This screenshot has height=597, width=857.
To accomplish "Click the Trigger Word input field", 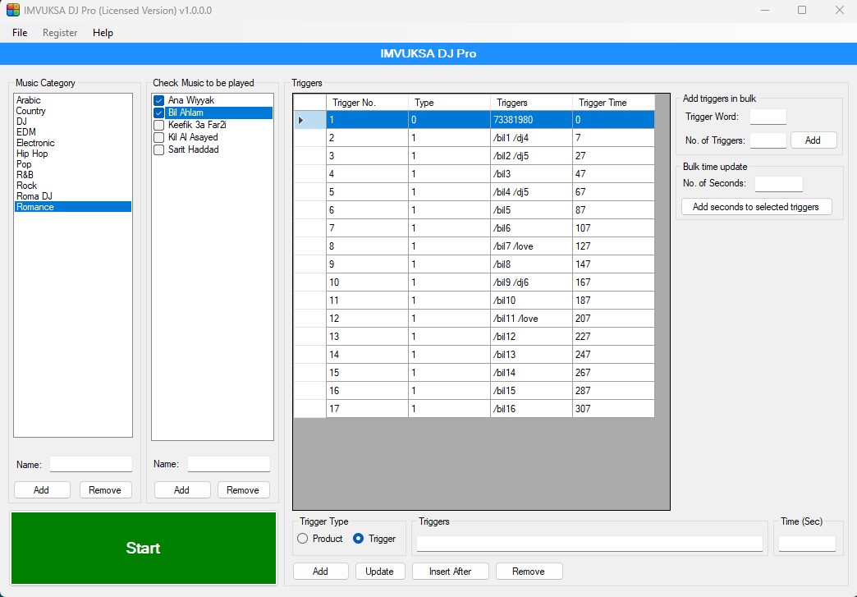I will click(x=768, y=117).
